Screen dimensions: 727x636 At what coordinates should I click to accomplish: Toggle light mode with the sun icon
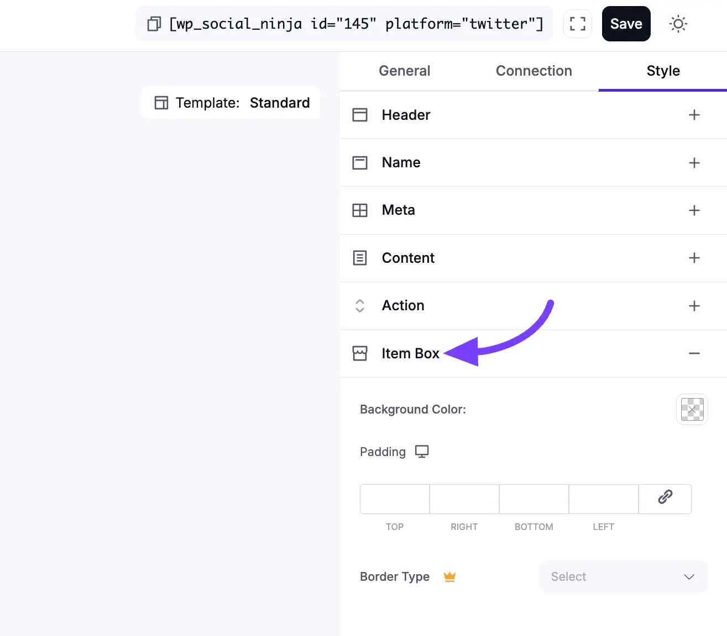pyautogui.click(x=678, y=24)
